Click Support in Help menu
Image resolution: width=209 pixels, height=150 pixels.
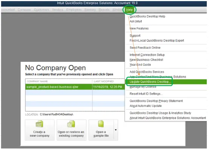tap(135, 35)
